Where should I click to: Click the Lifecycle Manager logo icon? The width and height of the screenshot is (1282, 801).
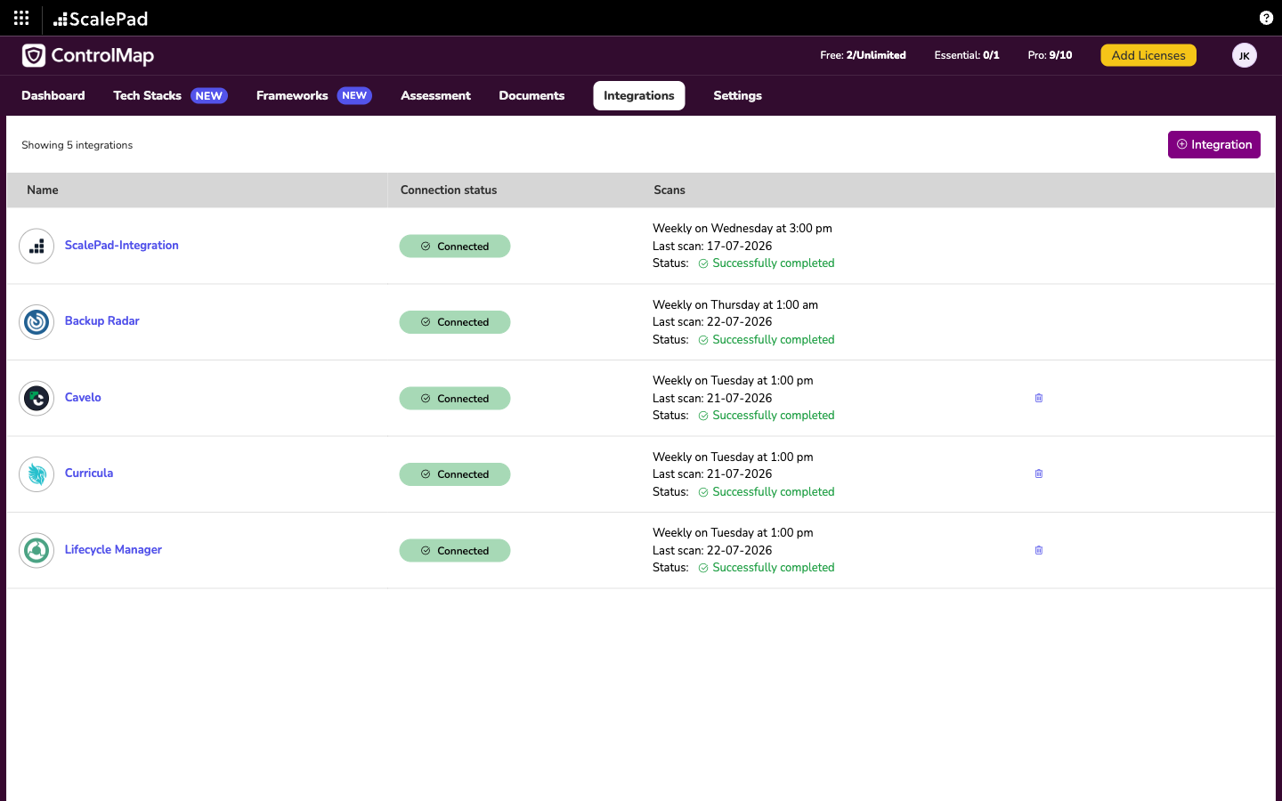coord(37,550)
